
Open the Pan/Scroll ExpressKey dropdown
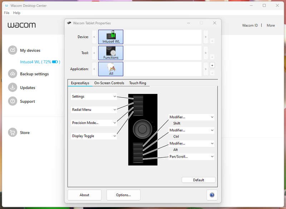click(x=191, y=157)
